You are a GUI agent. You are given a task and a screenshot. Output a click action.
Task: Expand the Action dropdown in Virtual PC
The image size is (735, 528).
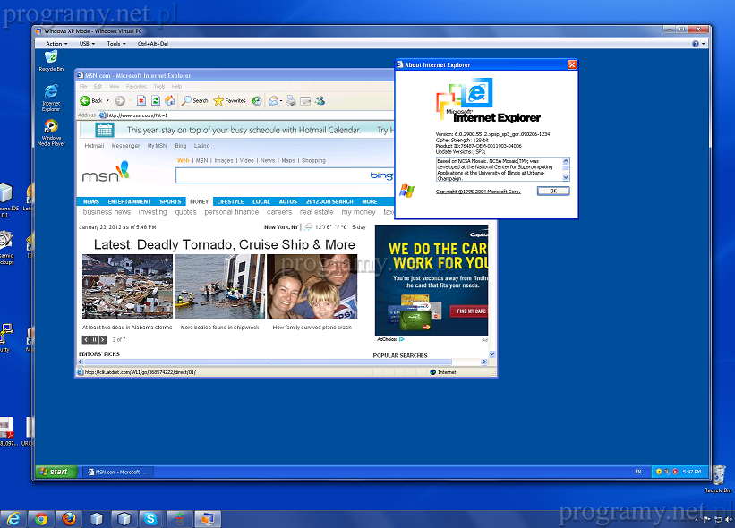pyautogui.click(x=56, y=43)
